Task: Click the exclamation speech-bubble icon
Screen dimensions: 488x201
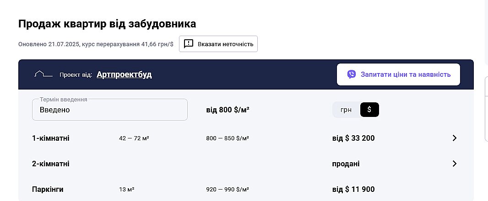Action: pyautogui.click(x=189, y=44)
